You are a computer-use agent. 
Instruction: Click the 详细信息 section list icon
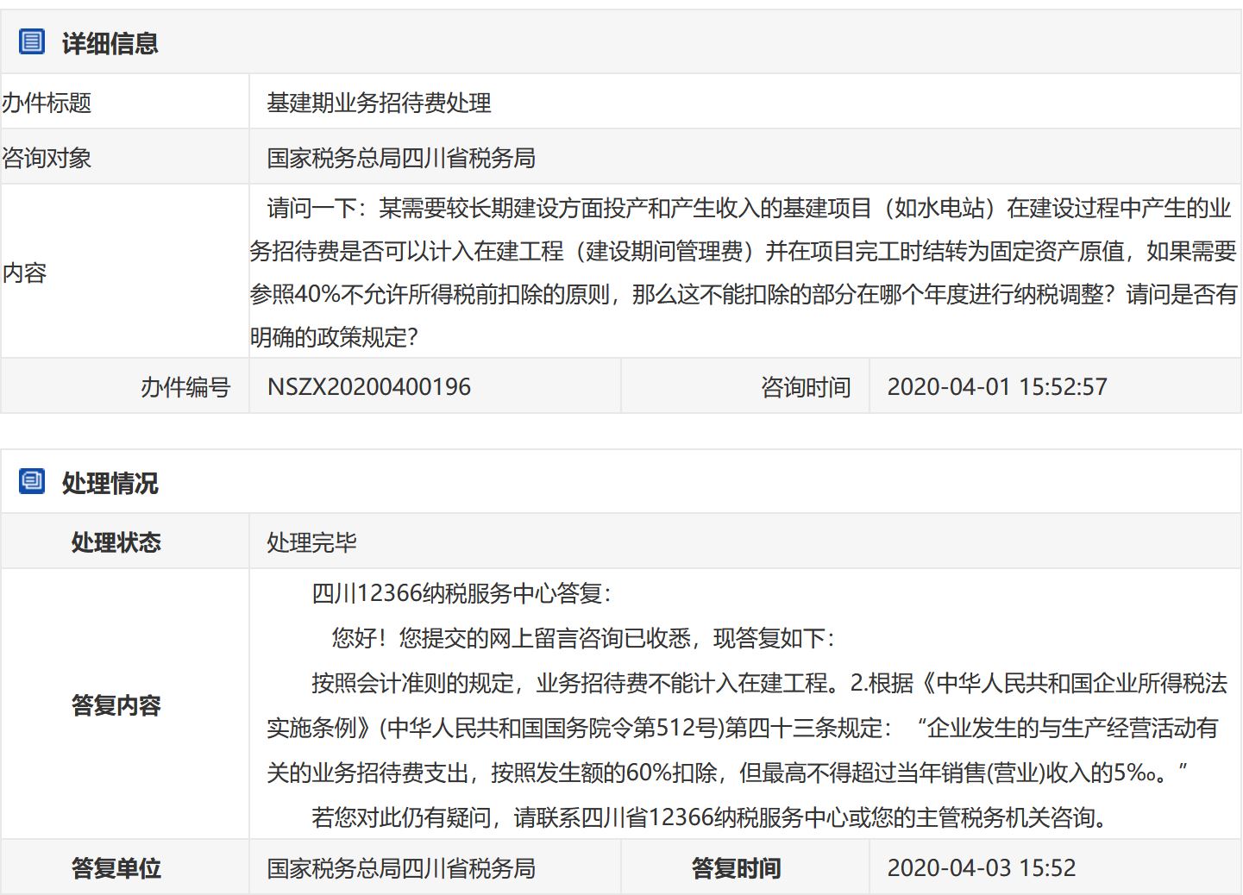pos(32,41)
